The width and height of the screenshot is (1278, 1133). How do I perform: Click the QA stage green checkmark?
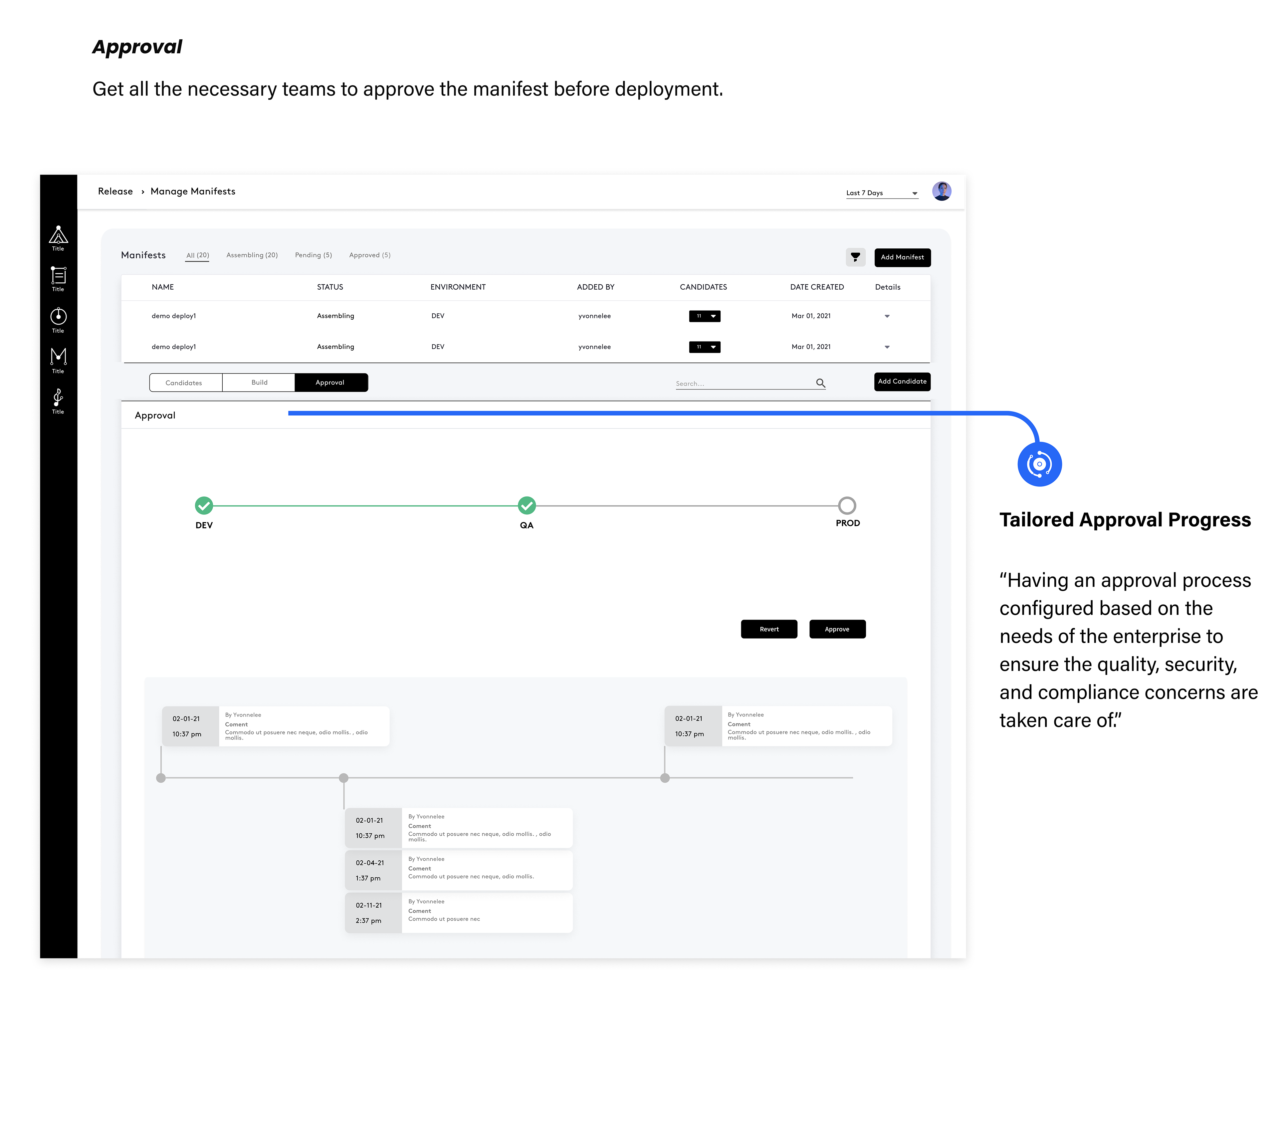pos(527,505)
